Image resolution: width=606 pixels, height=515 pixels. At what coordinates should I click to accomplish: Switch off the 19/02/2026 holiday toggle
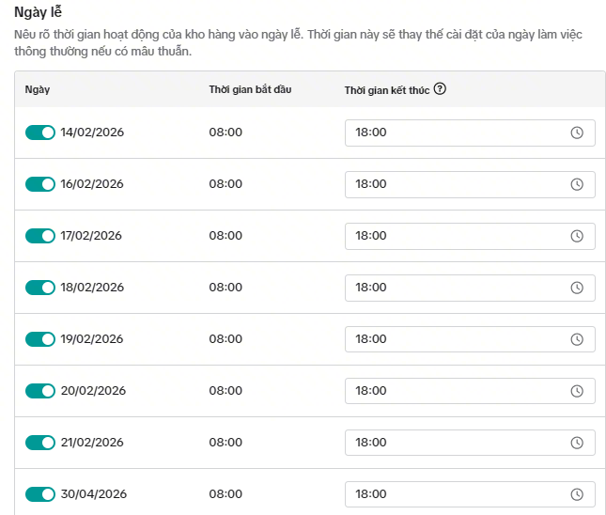pyautogui.click(x=40, y=339)
